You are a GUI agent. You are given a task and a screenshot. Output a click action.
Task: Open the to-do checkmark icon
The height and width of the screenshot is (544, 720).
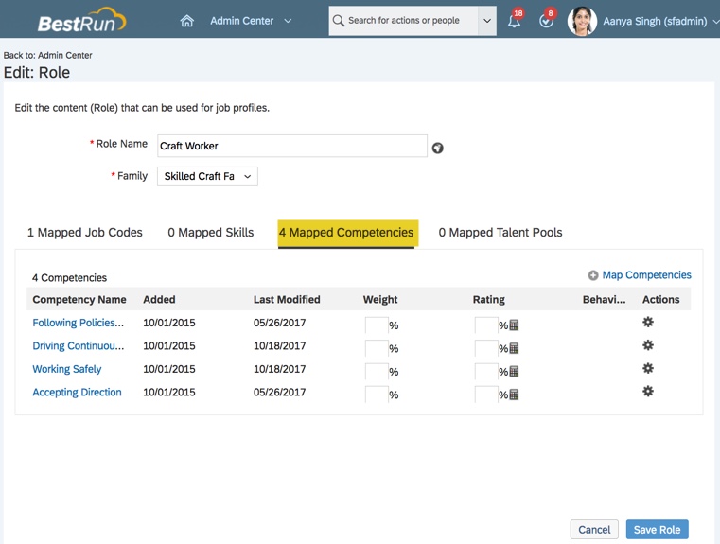(546, 21)
